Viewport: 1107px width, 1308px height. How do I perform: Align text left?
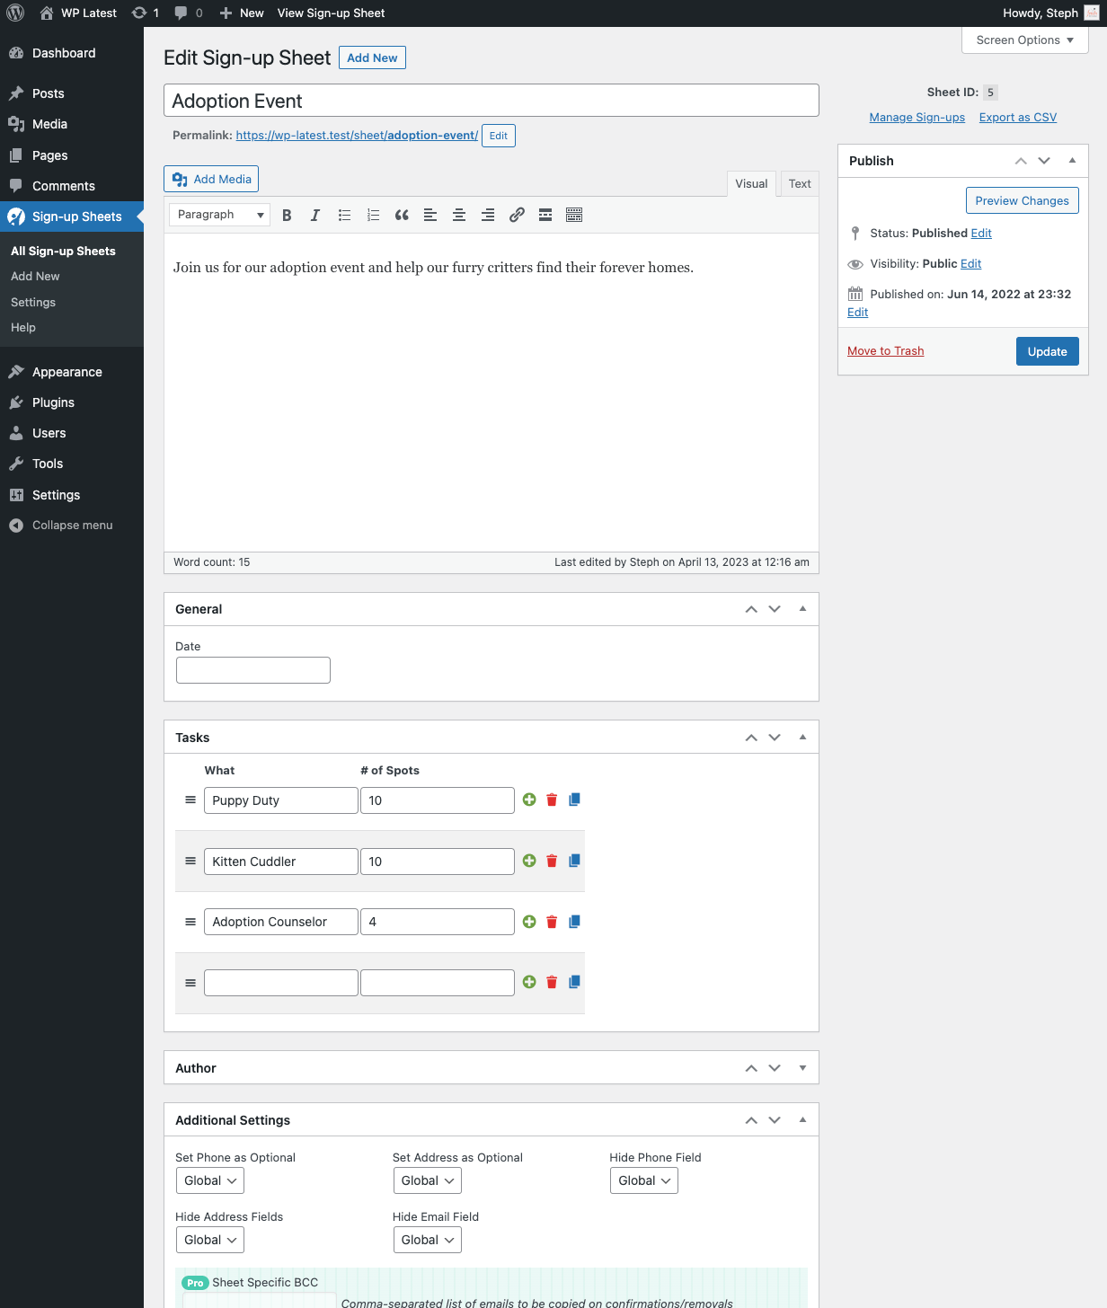point(430,215)
